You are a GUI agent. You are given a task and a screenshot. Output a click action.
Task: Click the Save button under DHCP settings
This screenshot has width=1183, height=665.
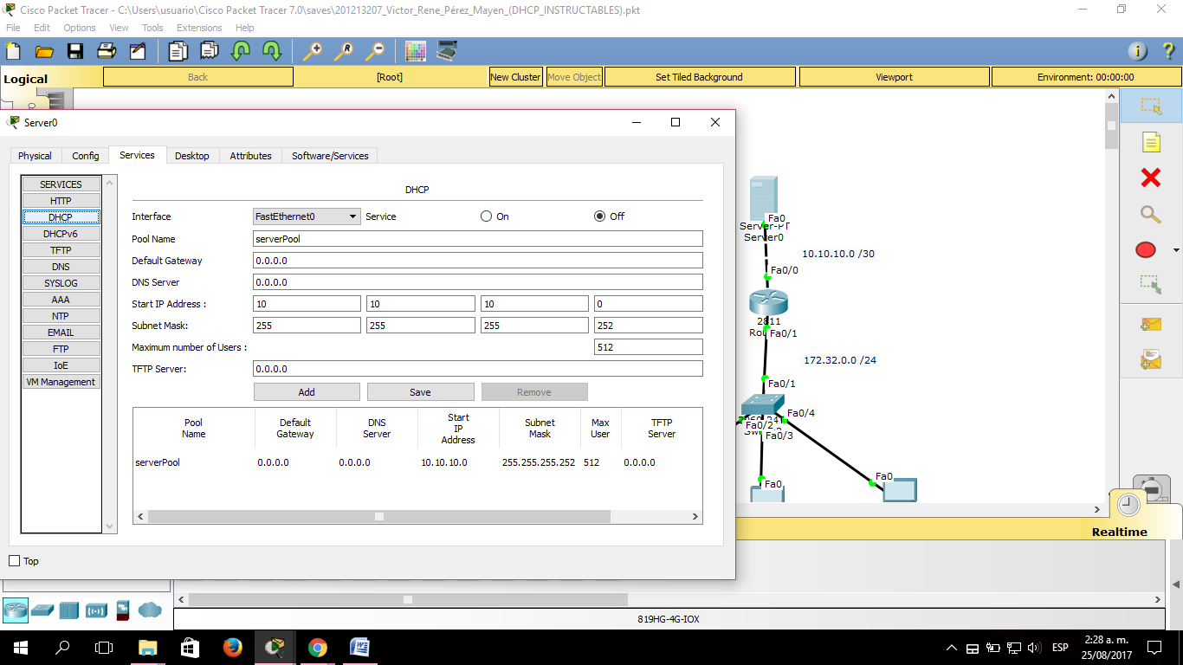point(420,391)
